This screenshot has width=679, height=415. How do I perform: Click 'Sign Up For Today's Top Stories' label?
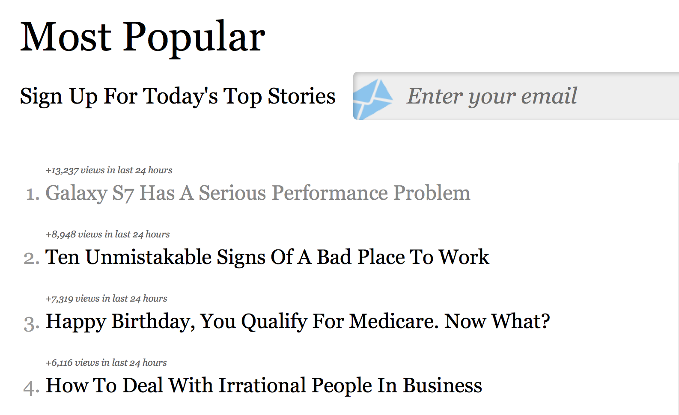click(x=178, y=96)
